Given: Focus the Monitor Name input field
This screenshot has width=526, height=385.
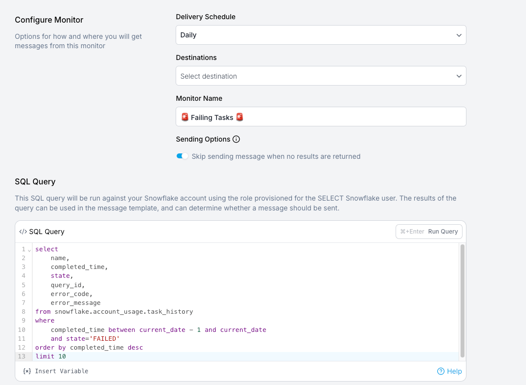Looking at the screenshot, I should click(x=321, y=117).
